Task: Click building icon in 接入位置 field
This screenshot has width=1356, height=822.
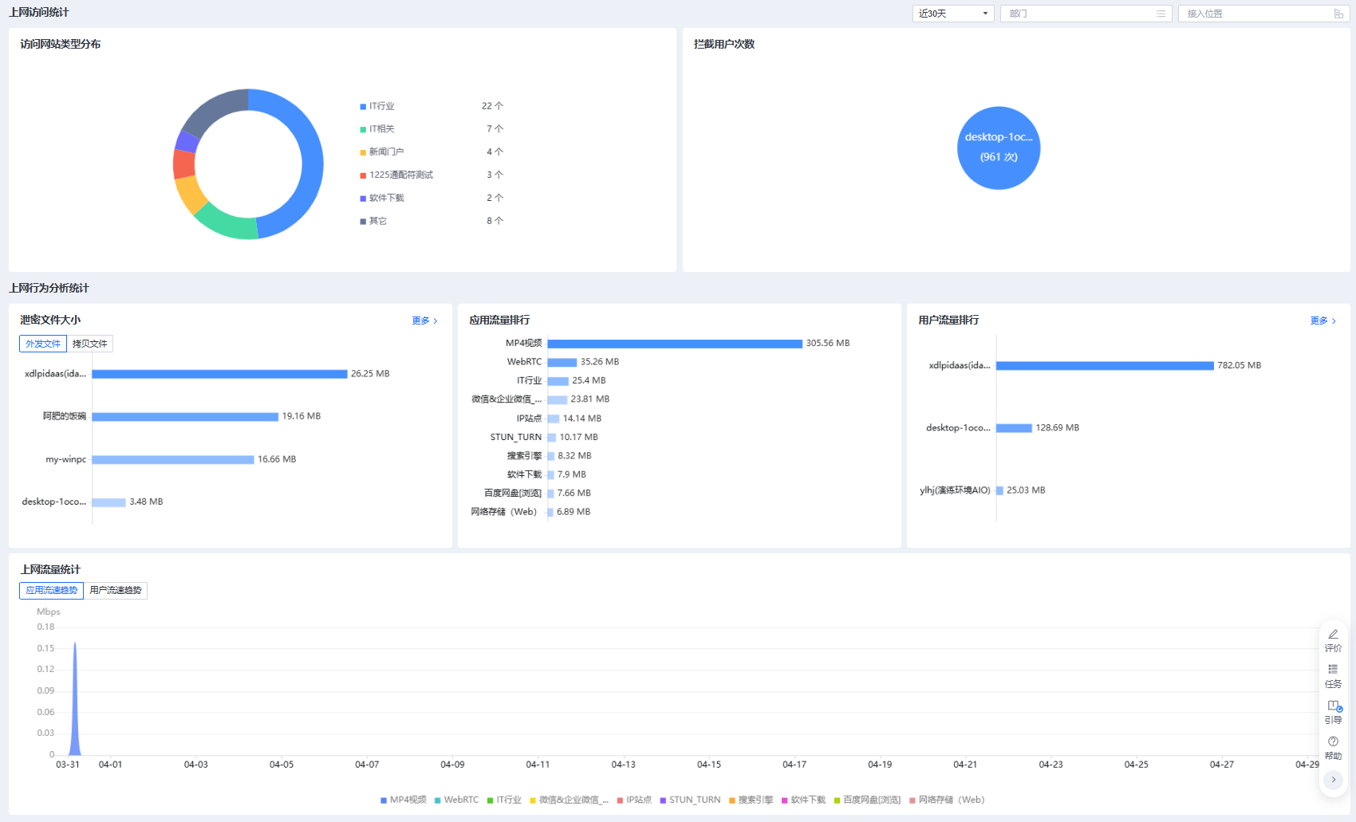Action: click(x=1338, y=14)
